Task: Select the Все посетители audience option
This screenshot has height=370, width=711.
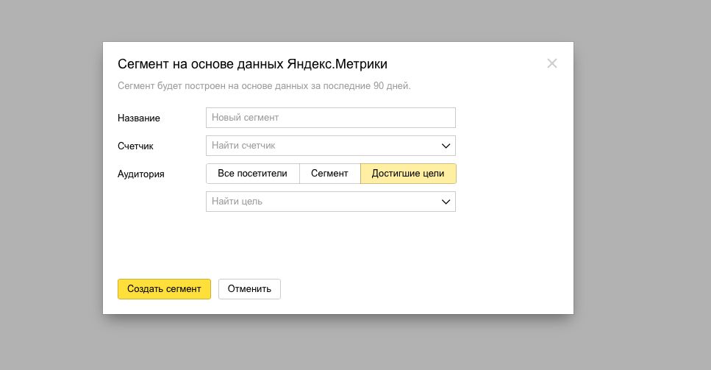Action: point(252,174)
